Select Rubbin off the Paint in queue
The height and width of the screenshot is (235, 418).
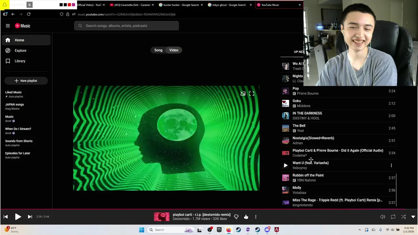pyautogui.click(x=339, y=178)
